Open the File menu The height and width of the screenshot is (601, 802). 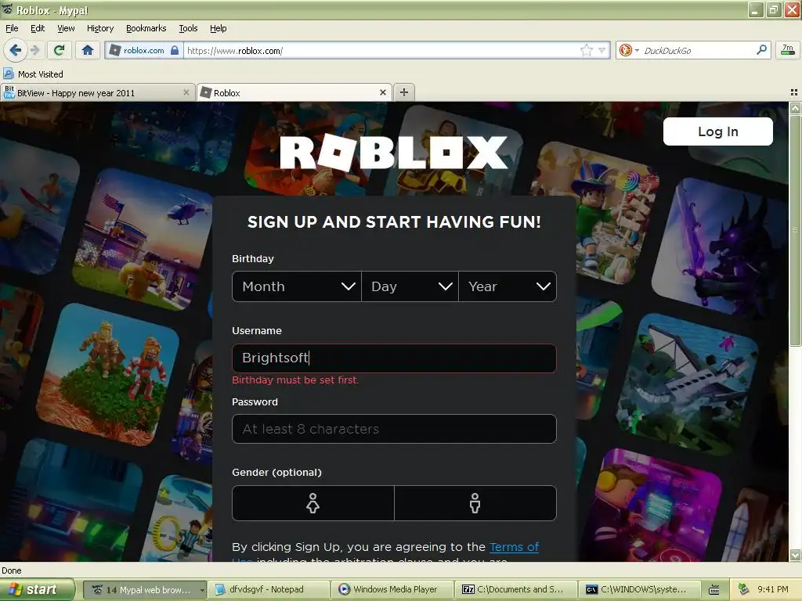pyautogui.click(x=12, y=28)
